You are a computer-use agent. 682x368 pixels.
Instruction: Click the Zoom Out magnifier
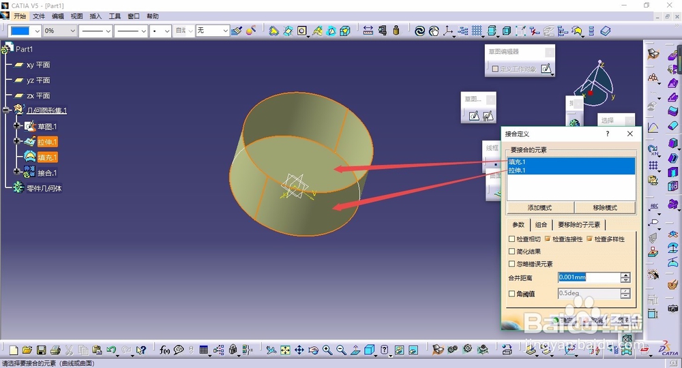point(341,350)
